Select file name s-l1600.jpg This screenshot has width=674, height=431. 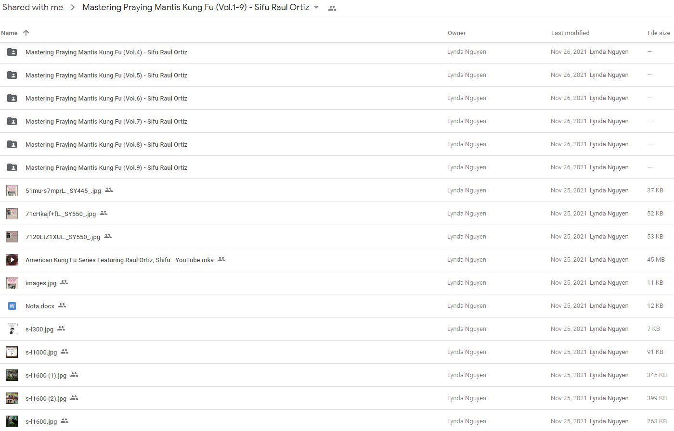[41, 421]
